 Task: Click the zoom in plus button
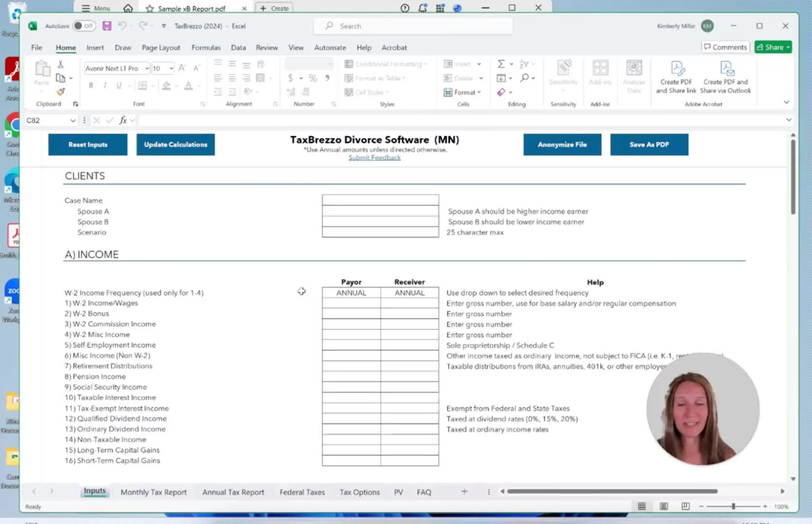(765, 506)
